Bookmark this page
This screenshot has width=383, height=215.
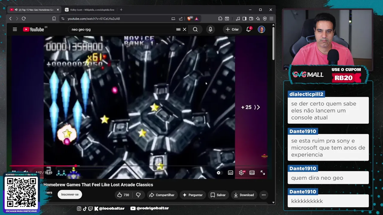54,19
